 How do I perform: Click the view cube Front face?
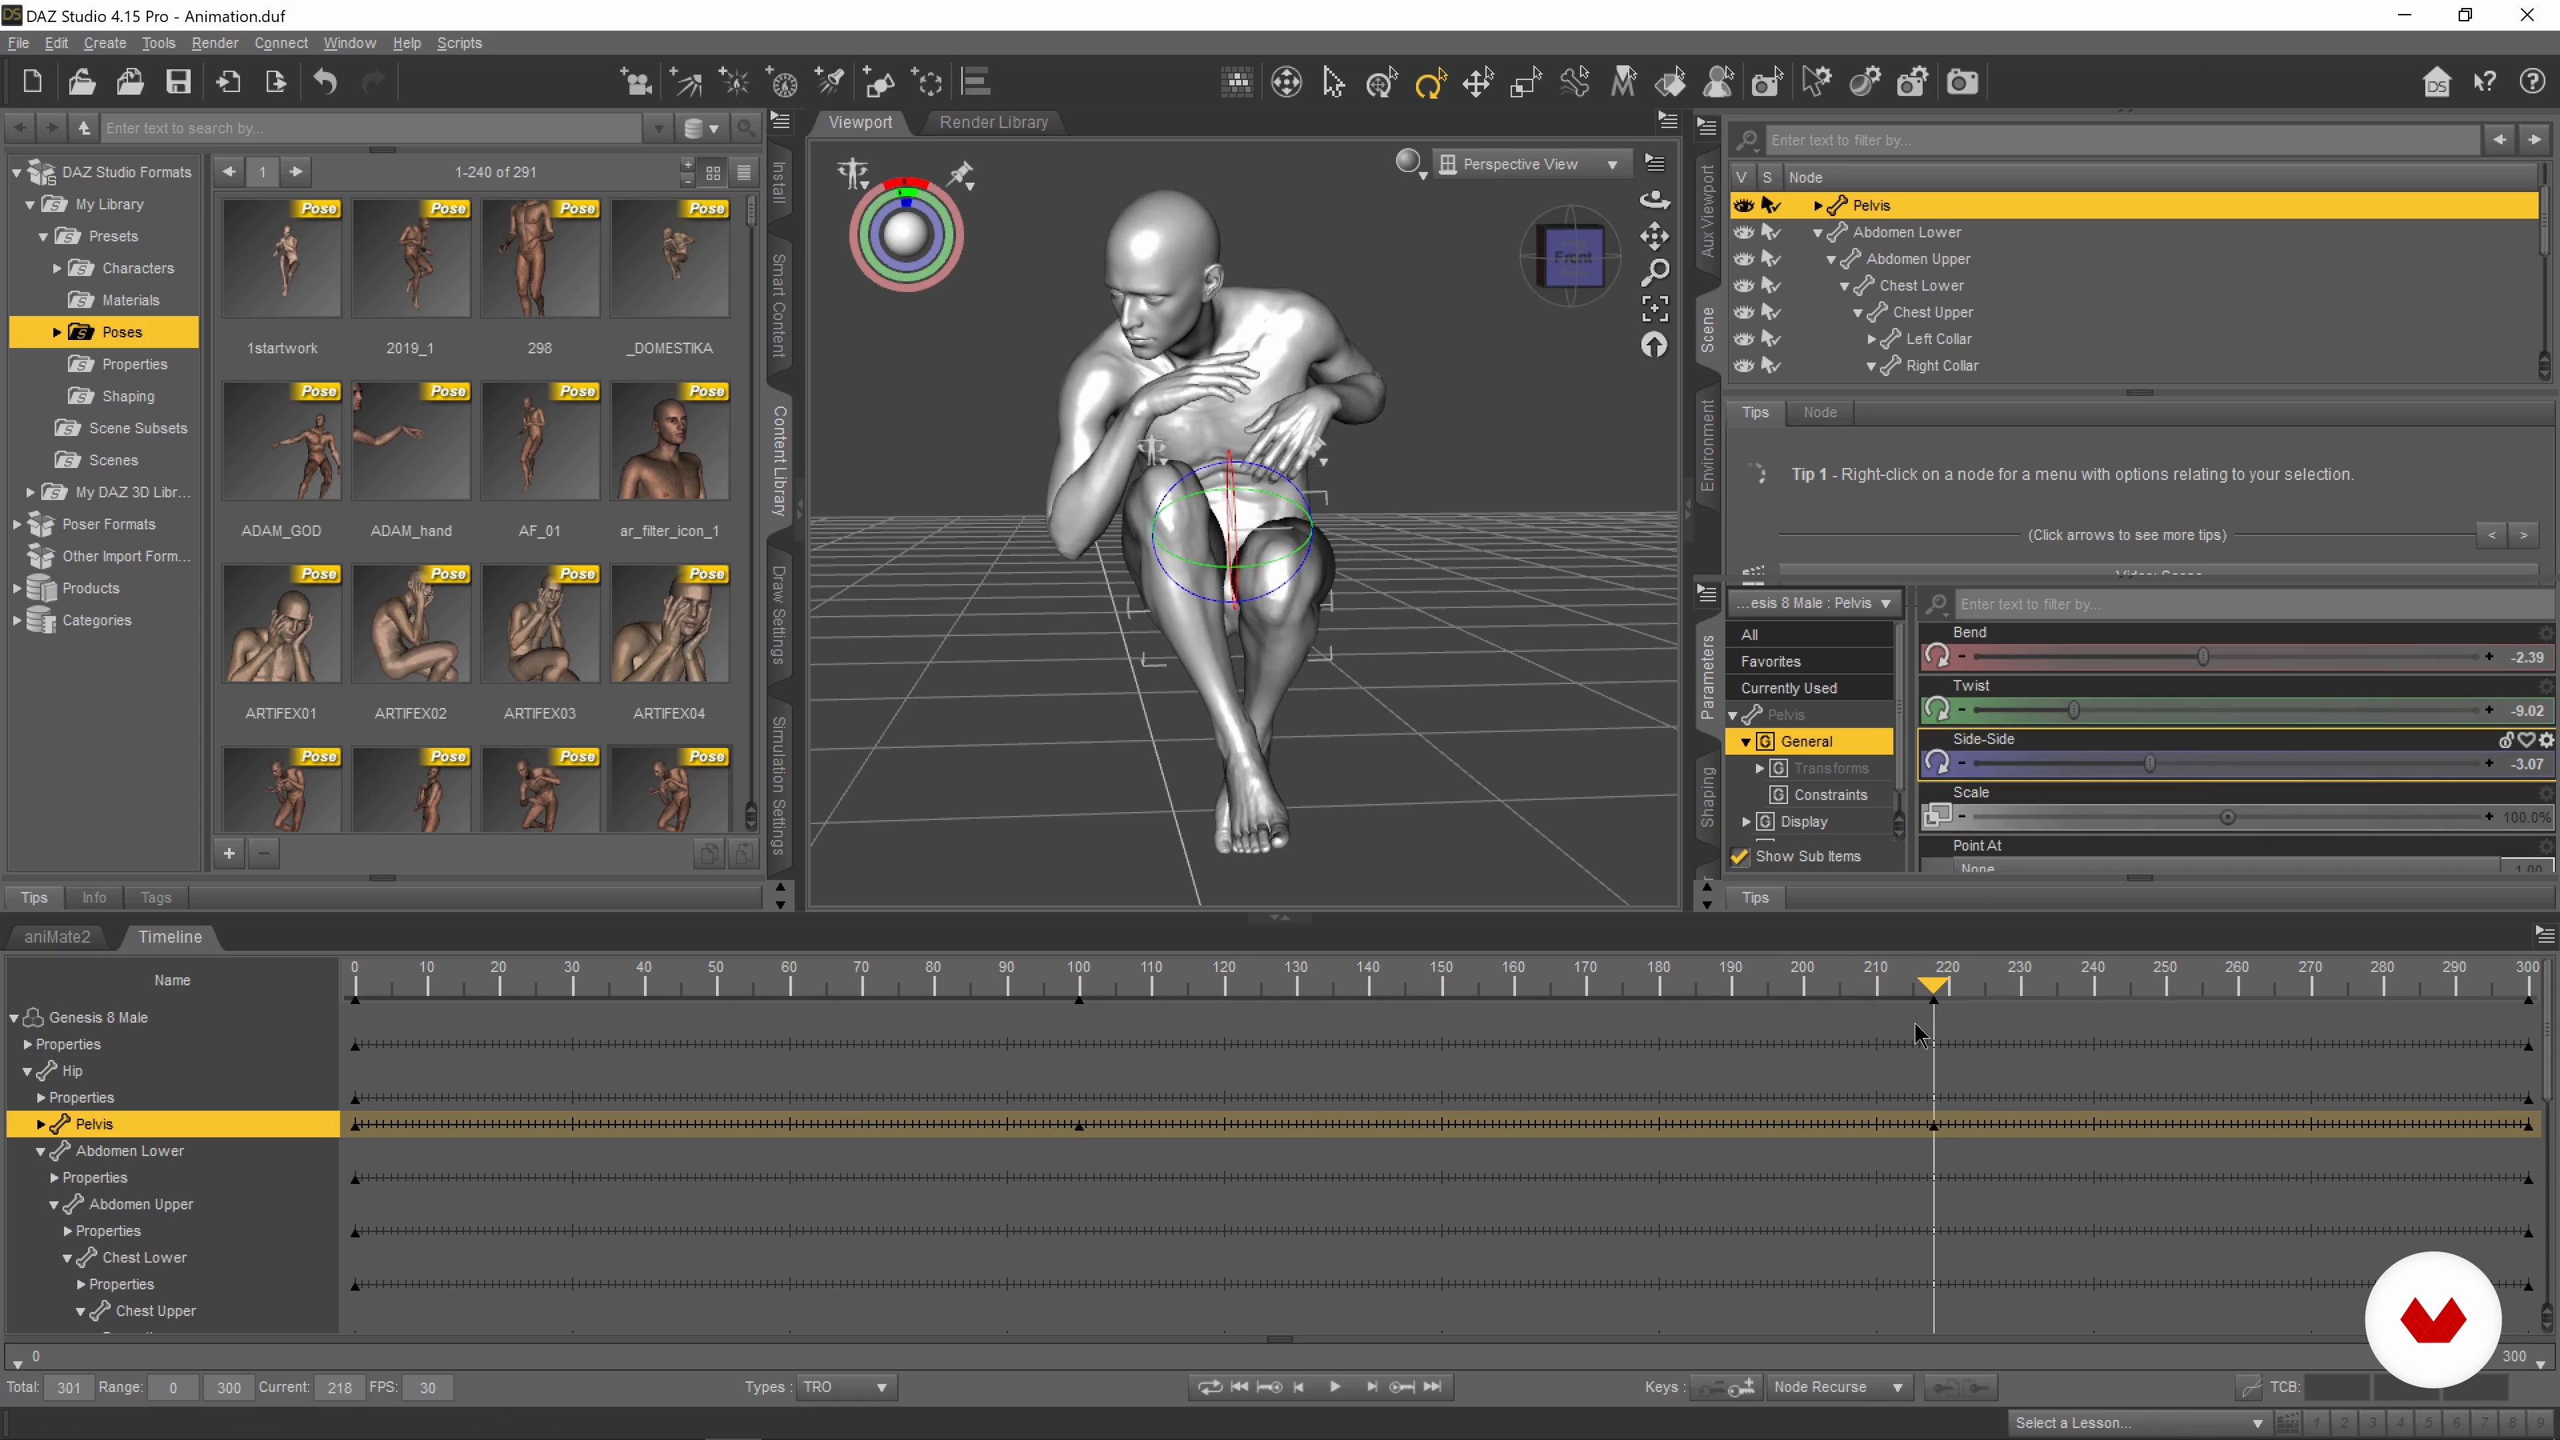point(1573,257)
